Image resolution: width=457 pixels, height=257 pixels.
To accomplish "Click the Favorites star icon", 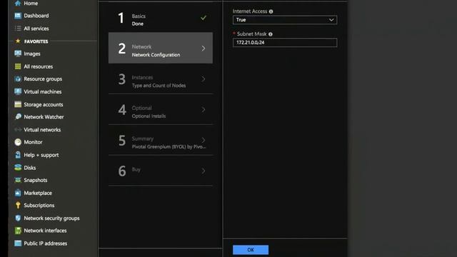I will tap(18, 41).
